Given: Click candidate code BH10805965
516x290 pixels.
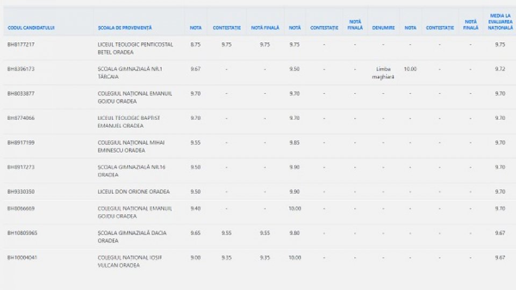Looking at the screenshot, I should click(x=23, y=233).
